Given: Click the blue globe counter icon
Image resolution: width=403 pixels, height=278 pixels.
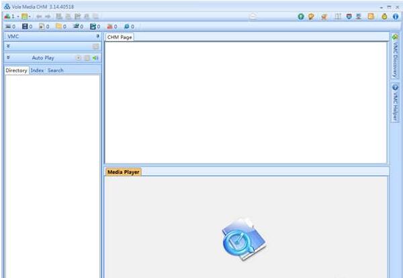Looking at the screenshot, I should 126,26.
